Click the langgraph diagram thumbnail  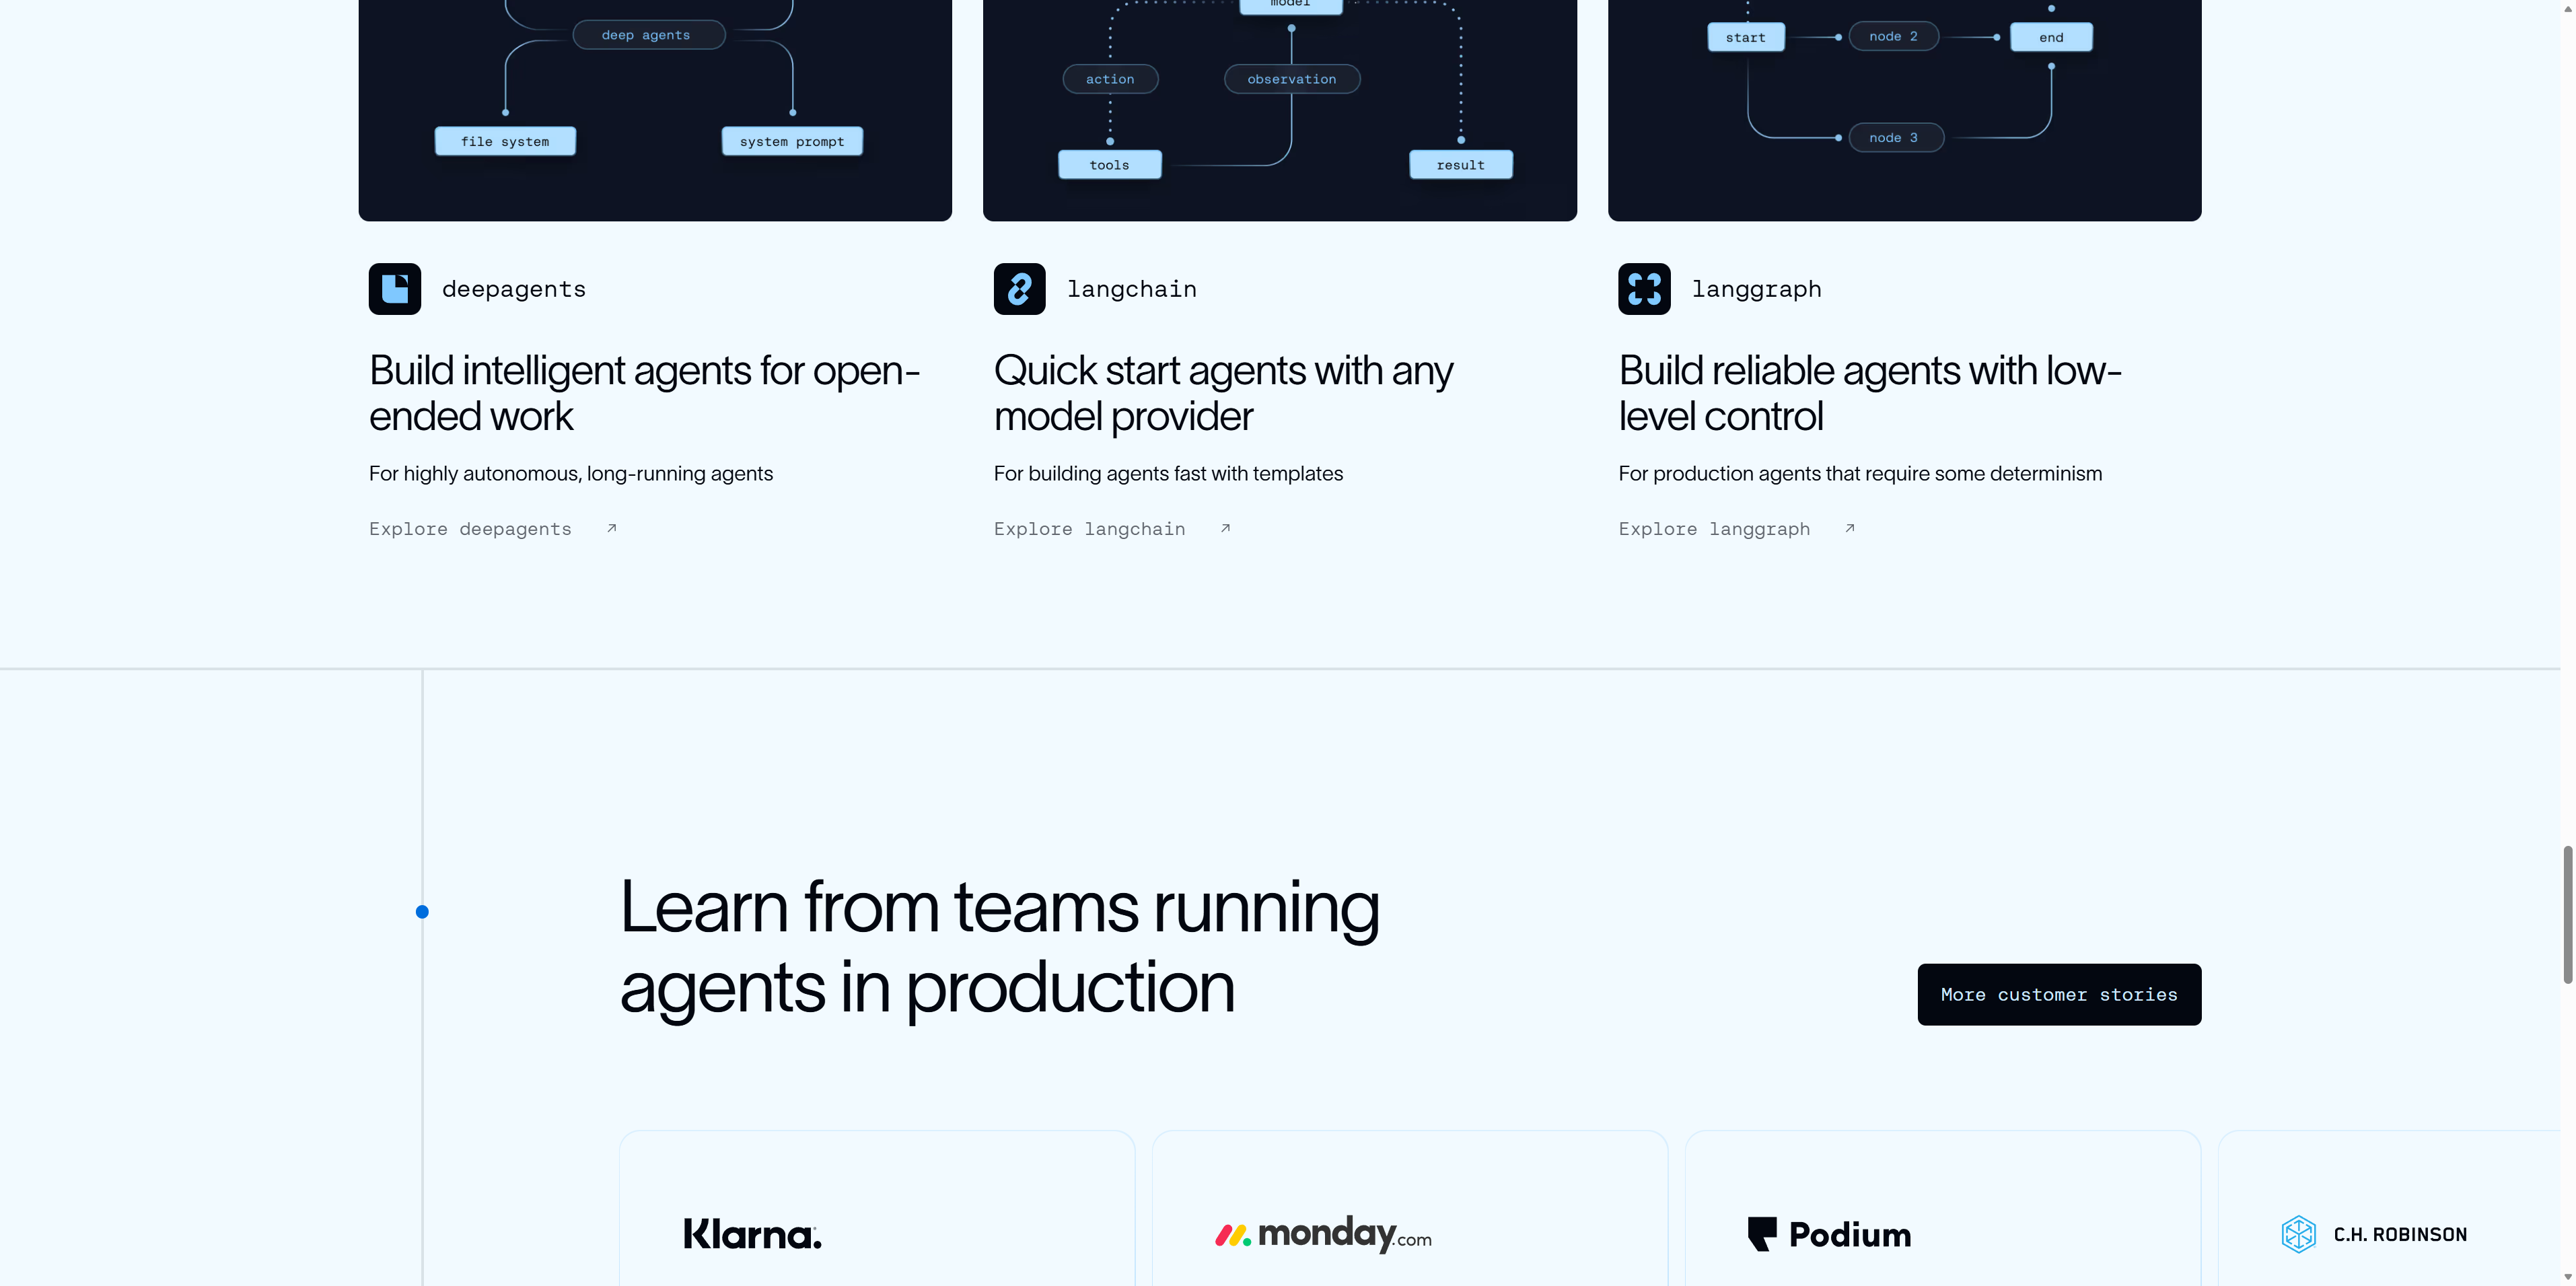[1904, 110]
